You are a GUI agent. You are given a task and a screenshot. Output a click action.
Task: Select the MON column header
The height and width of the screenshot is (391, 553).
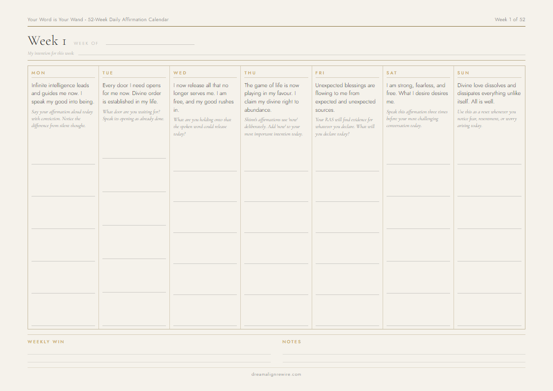pyautogui.click(x=38, y=73)
